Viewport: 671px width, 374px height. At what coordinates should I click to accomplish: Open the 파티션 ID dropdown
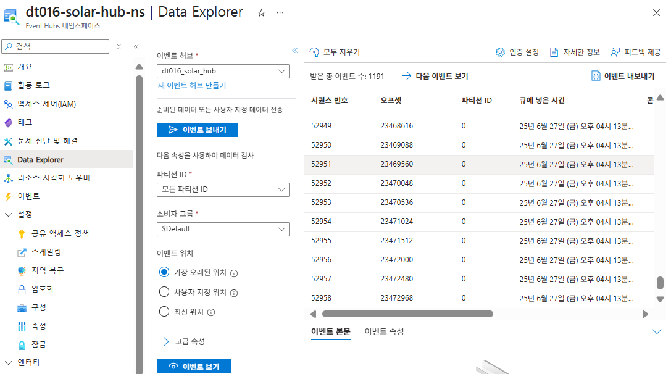(223, 189)
